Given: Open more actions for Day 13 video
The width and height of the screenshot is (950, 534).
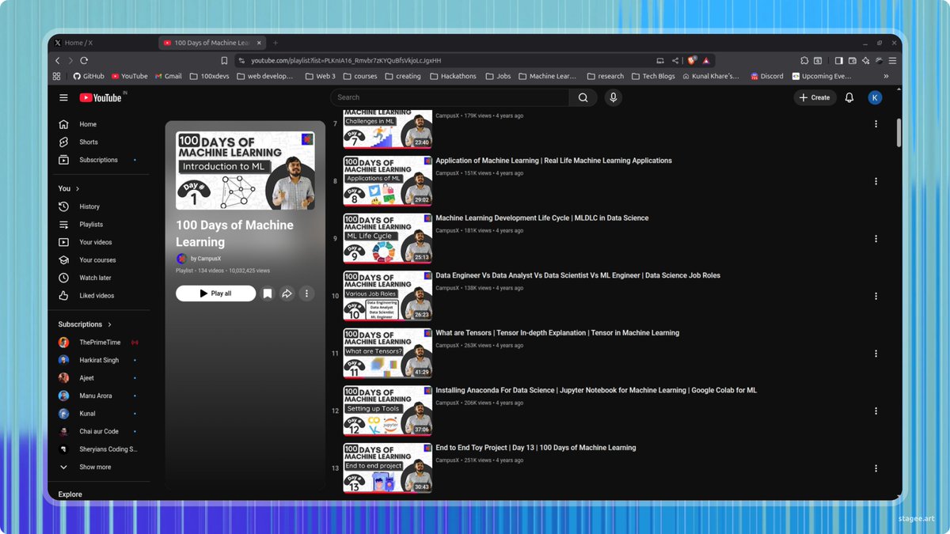Looking at the screenshot, I should tap(876, 468).
